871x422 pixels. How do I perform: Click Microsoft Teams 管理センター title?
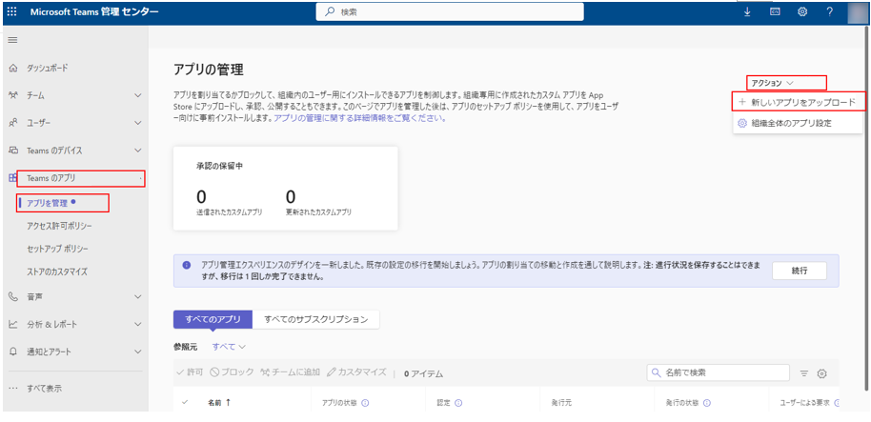tap(94, 11)
